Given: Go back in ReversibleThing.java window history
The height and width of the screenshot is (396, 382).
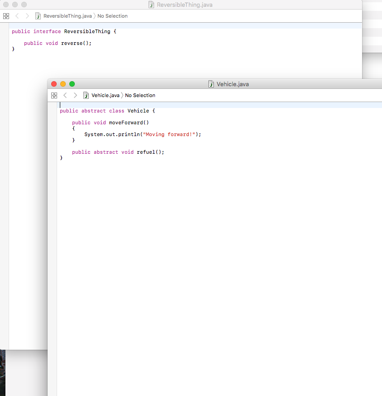Looking at the screenshot, I should tap(17, 16).
